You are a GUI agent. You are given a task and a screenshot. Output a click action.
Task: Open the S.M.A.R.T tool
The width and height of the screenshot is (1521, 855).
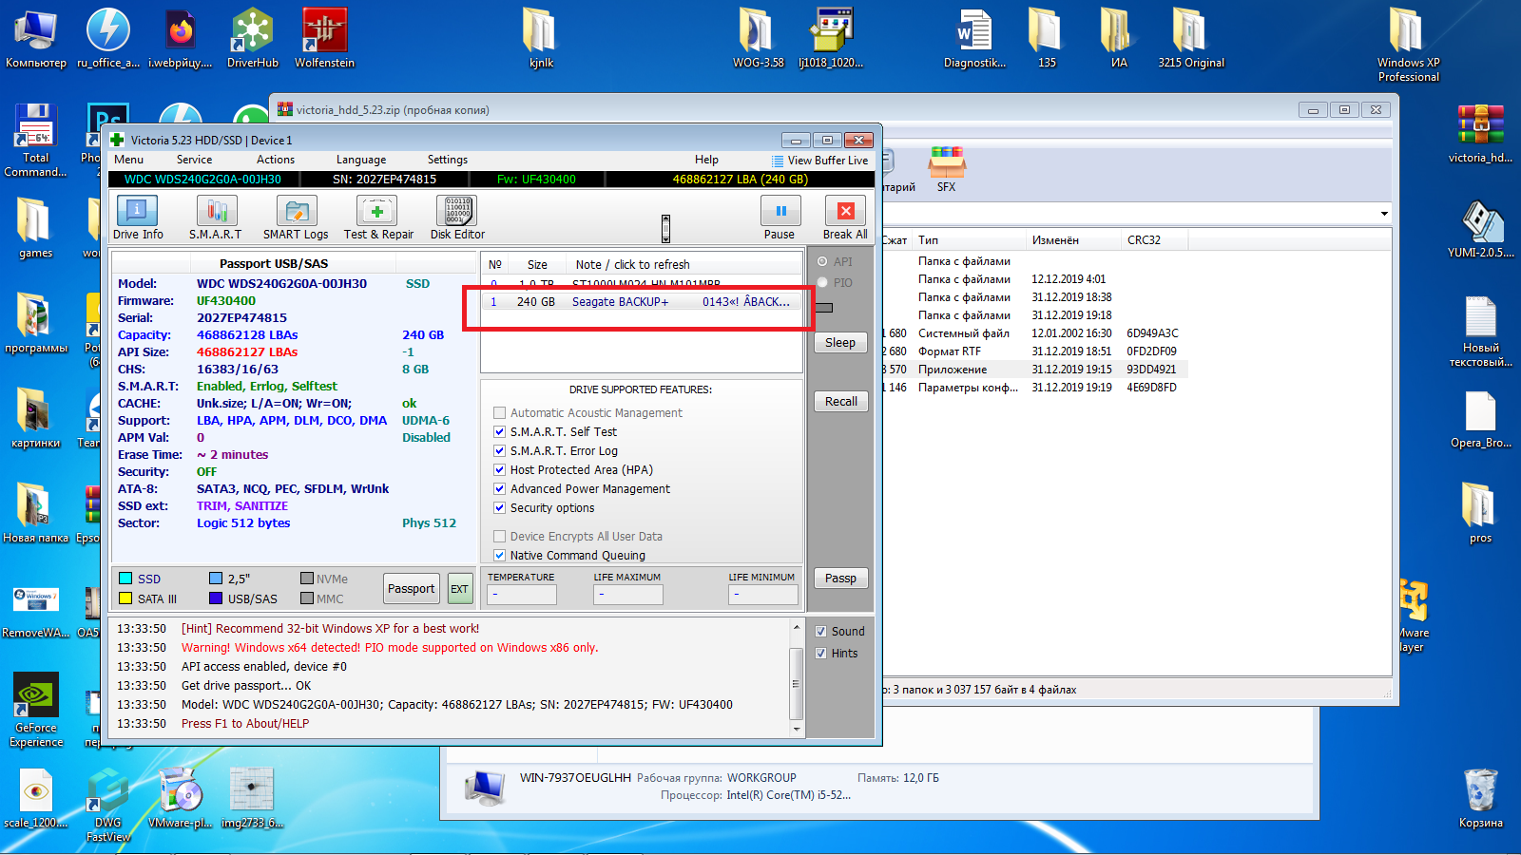click(216, 218)
